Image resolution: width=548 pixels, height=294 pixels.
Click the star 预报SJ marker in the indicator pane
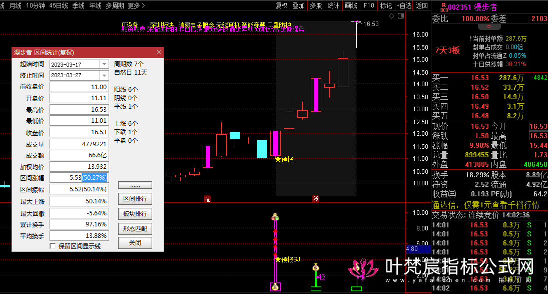[288, 259]
